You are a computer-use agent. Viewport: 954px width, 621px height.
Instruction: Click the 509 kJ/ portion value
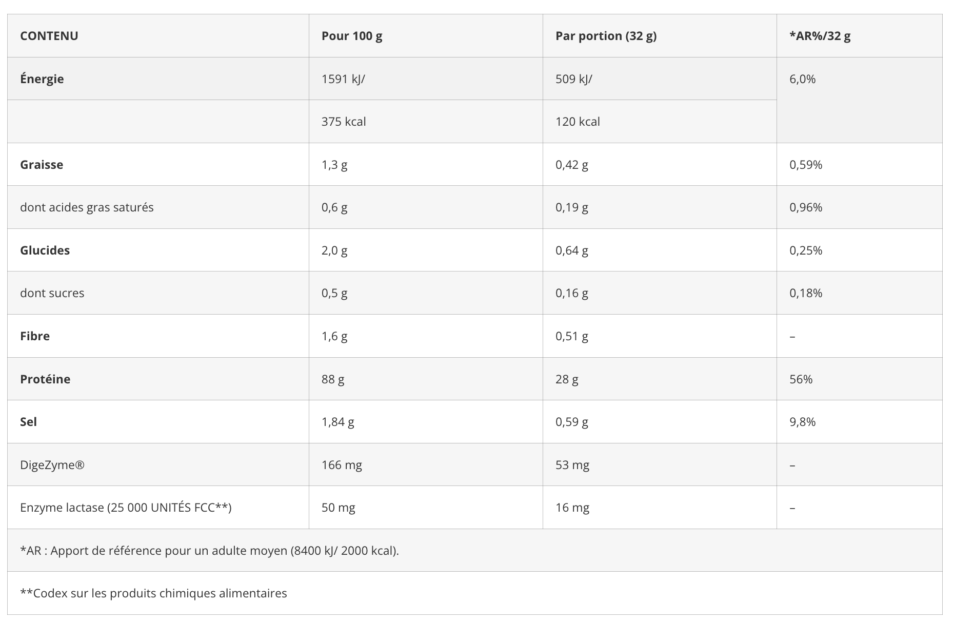click(573, 79)
